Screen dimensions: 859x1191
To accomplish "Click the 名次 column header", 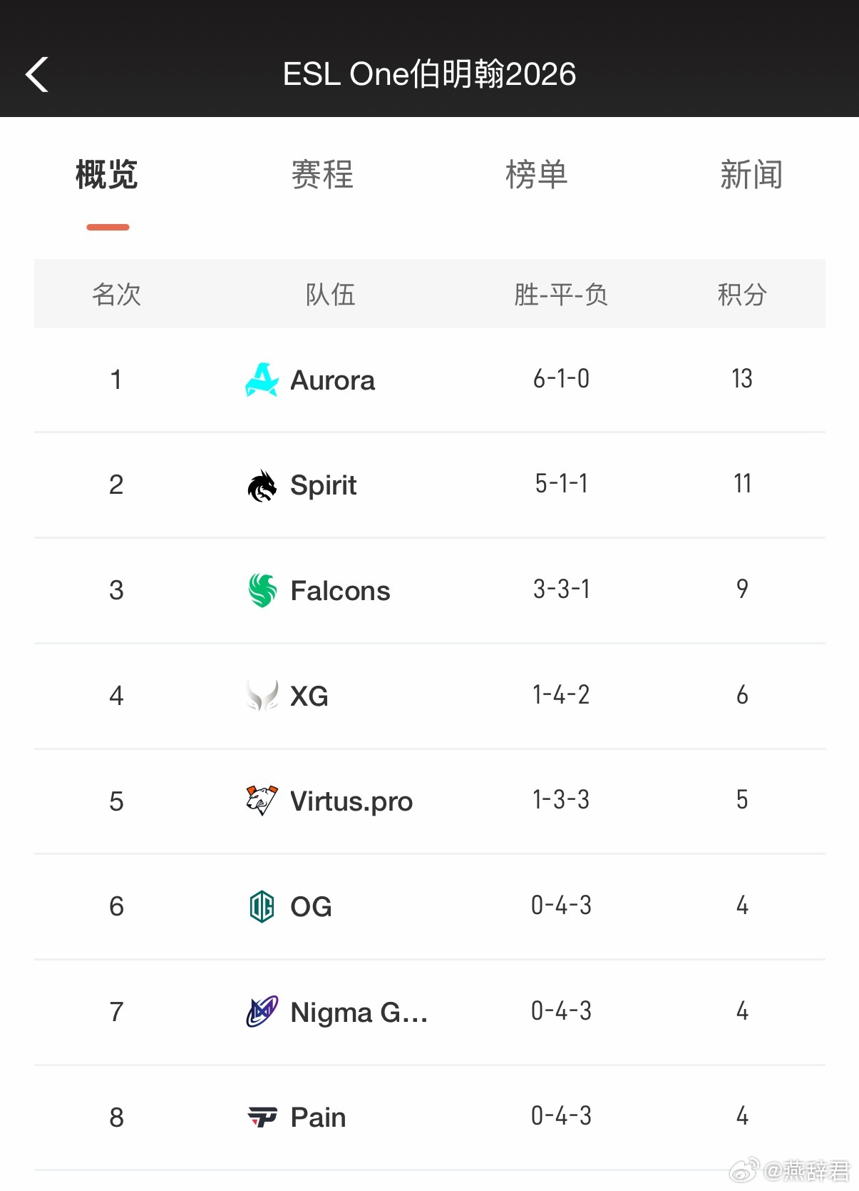I will coord(116,294).
